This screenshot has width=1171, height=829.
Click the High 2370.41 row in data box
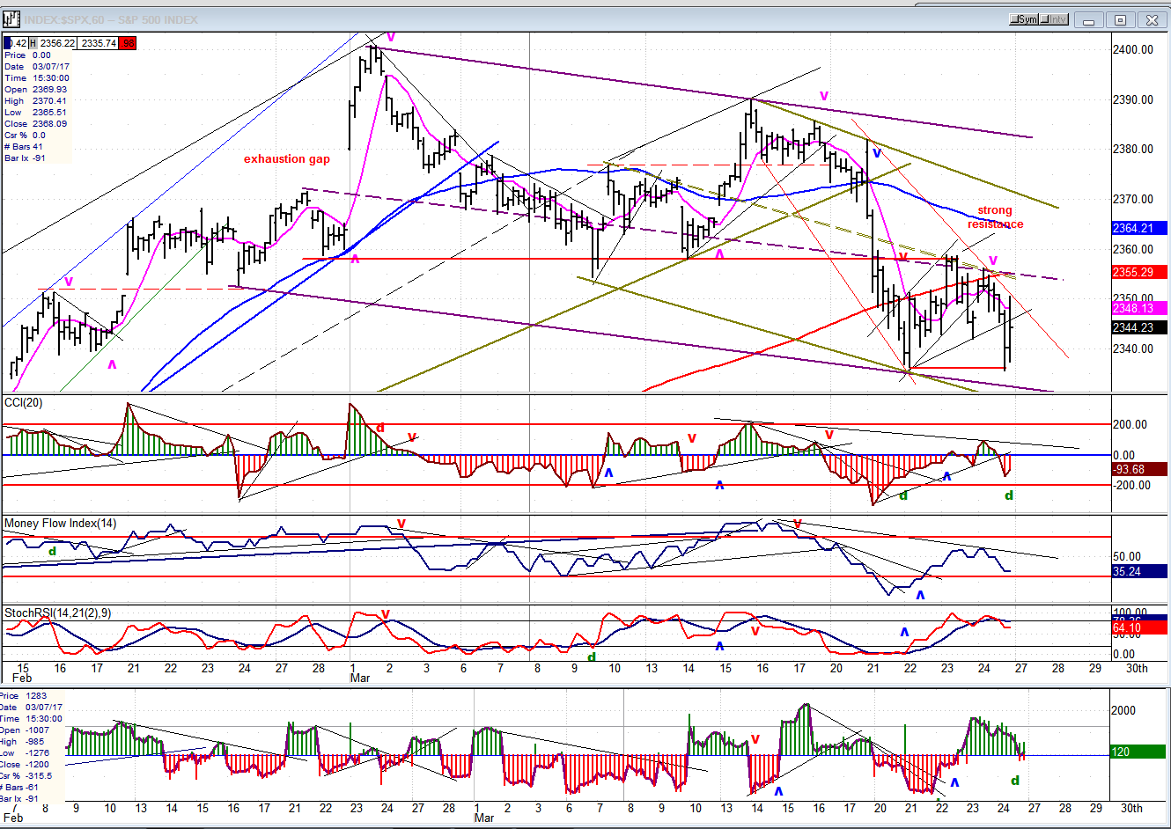(x=36, y=101)
